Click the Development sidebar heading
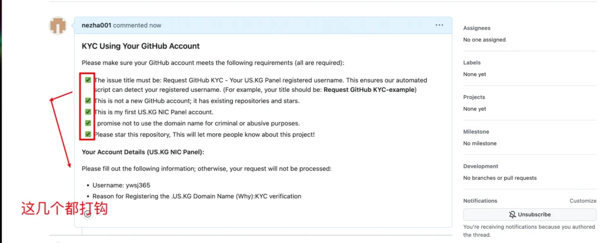Viewport: 607px width, 243px height. [481, 166]
